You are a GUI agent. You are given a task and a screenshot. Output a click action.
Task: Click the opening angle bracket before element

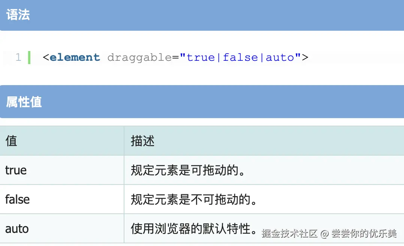(x=46, y=57)
